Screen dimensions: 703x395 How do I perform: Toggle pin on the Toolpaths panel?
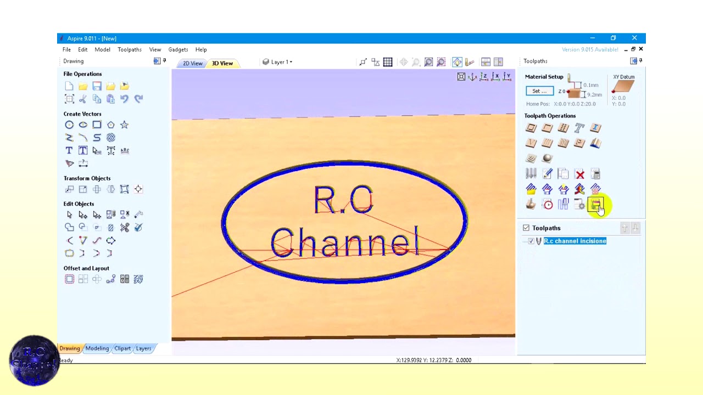pos(640,61)
